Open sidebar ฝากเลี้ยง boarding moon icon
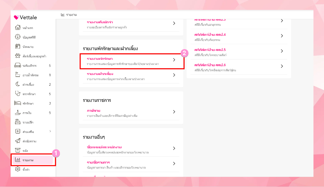 tap(18, 84)
